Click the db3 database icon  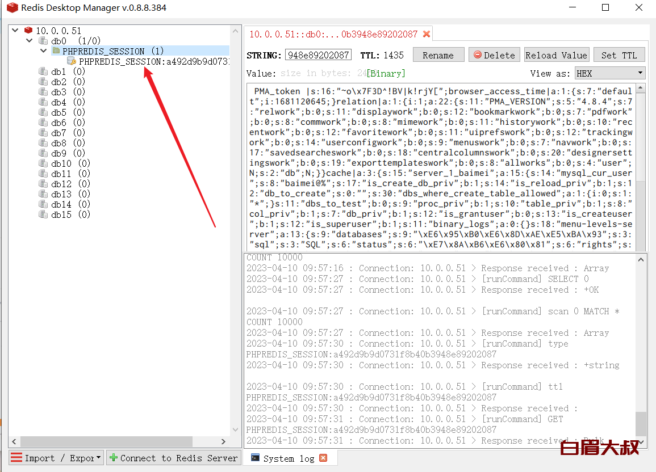(43, 92)
